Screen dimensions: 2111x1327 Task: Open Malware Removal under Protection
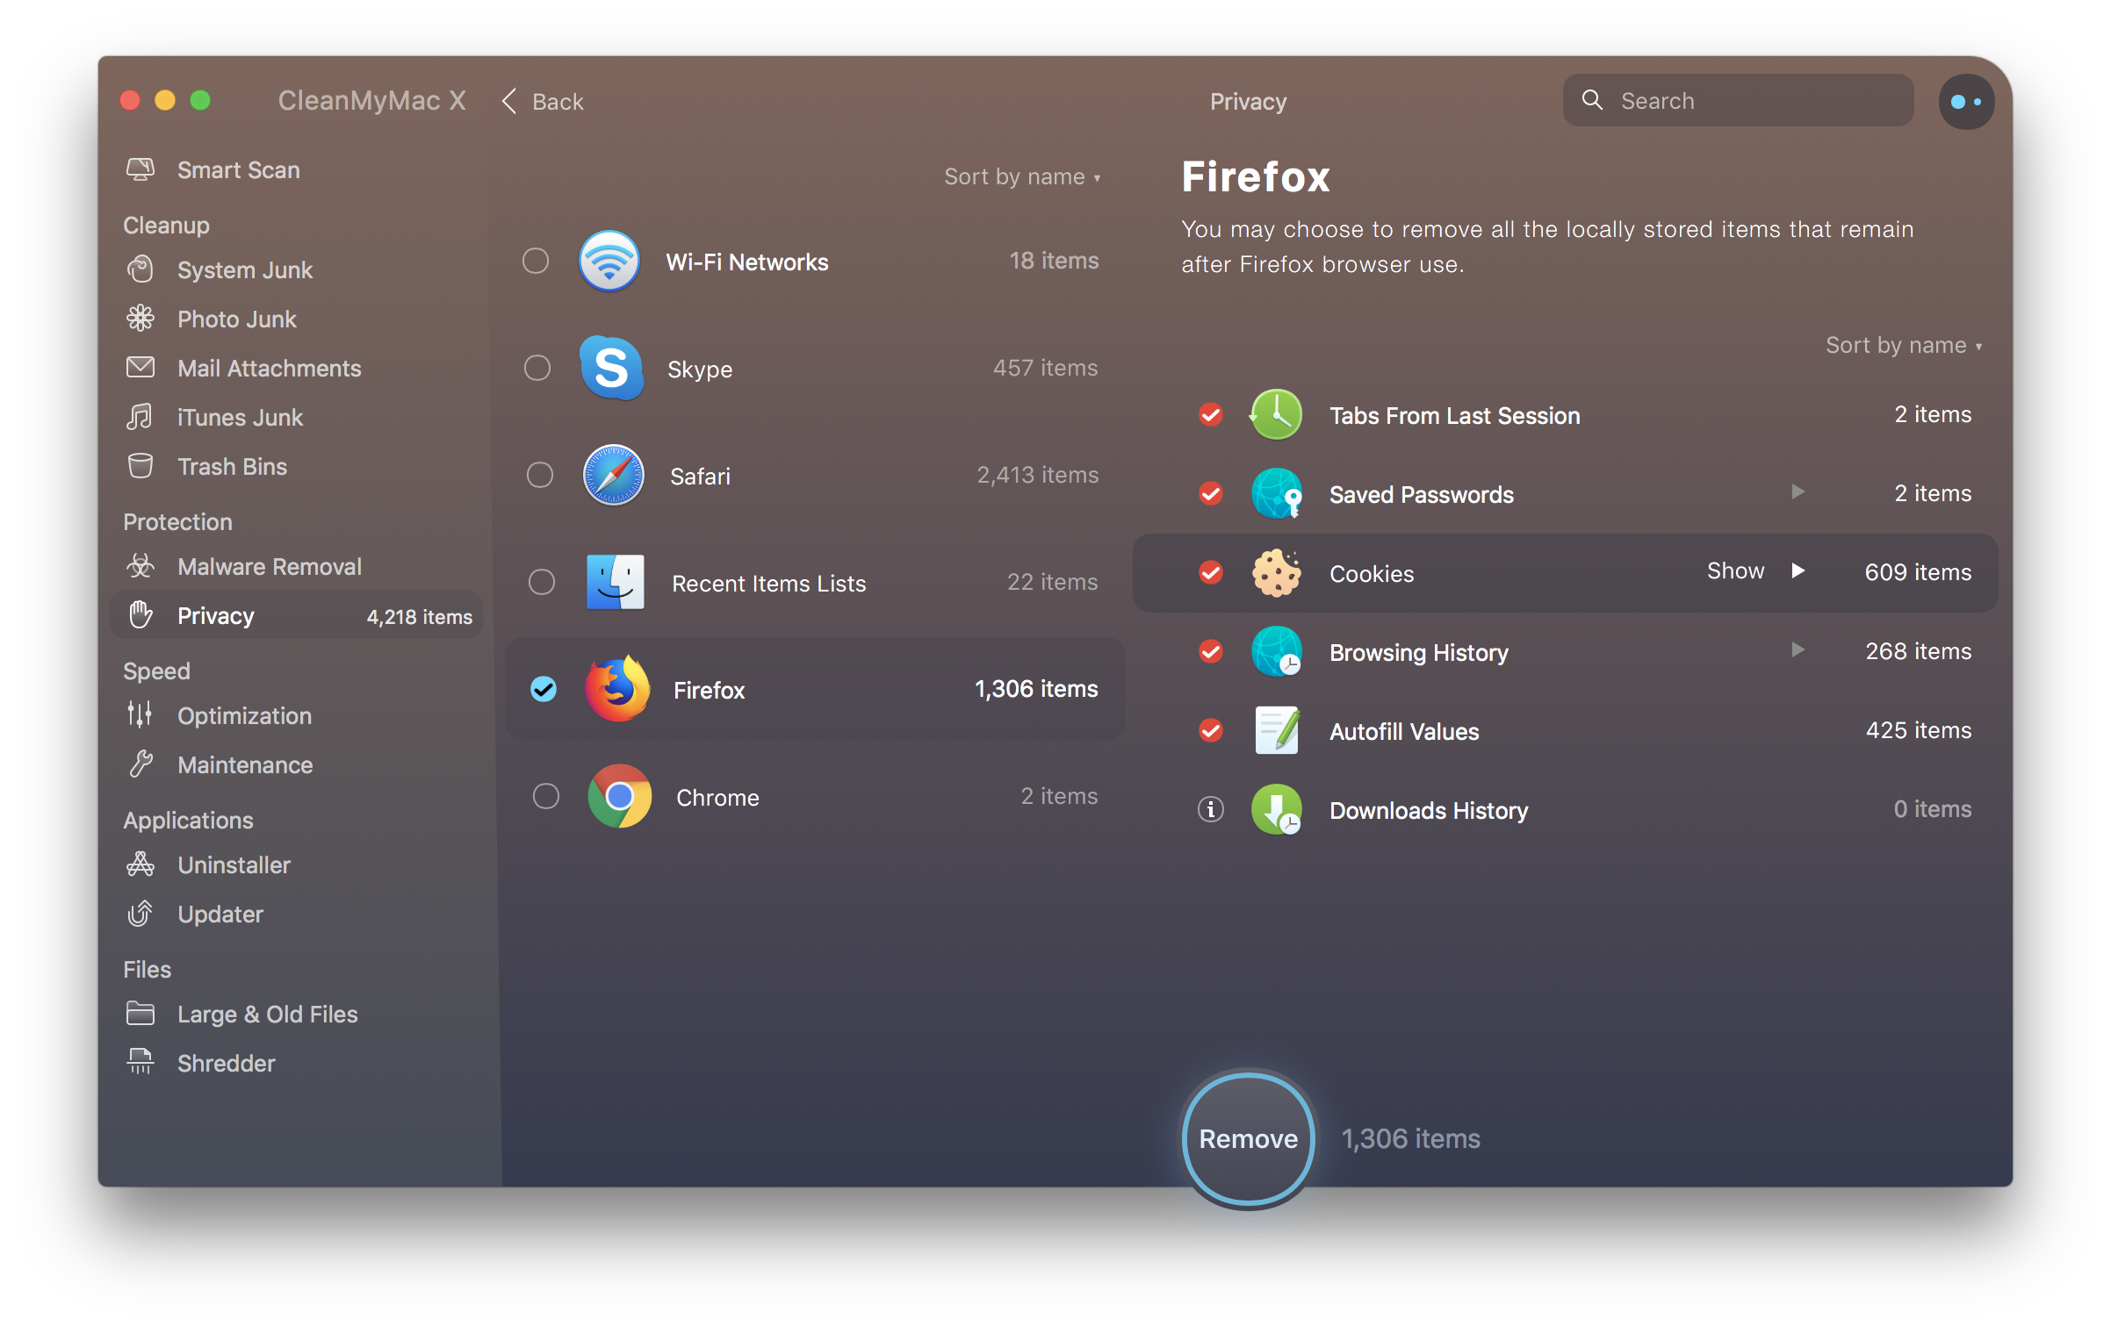pos(270,566)
